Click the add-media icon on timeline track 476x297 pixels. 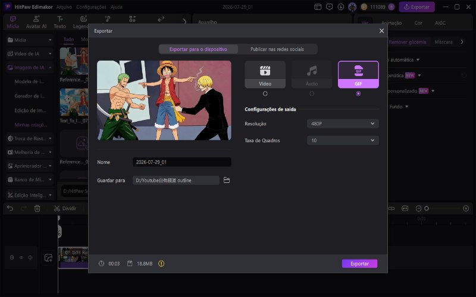coord(48,258)
